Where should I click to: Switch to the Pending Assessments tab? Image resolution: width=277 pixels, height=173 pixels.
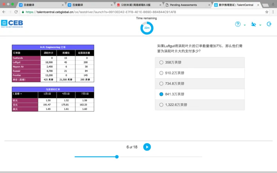187,5
